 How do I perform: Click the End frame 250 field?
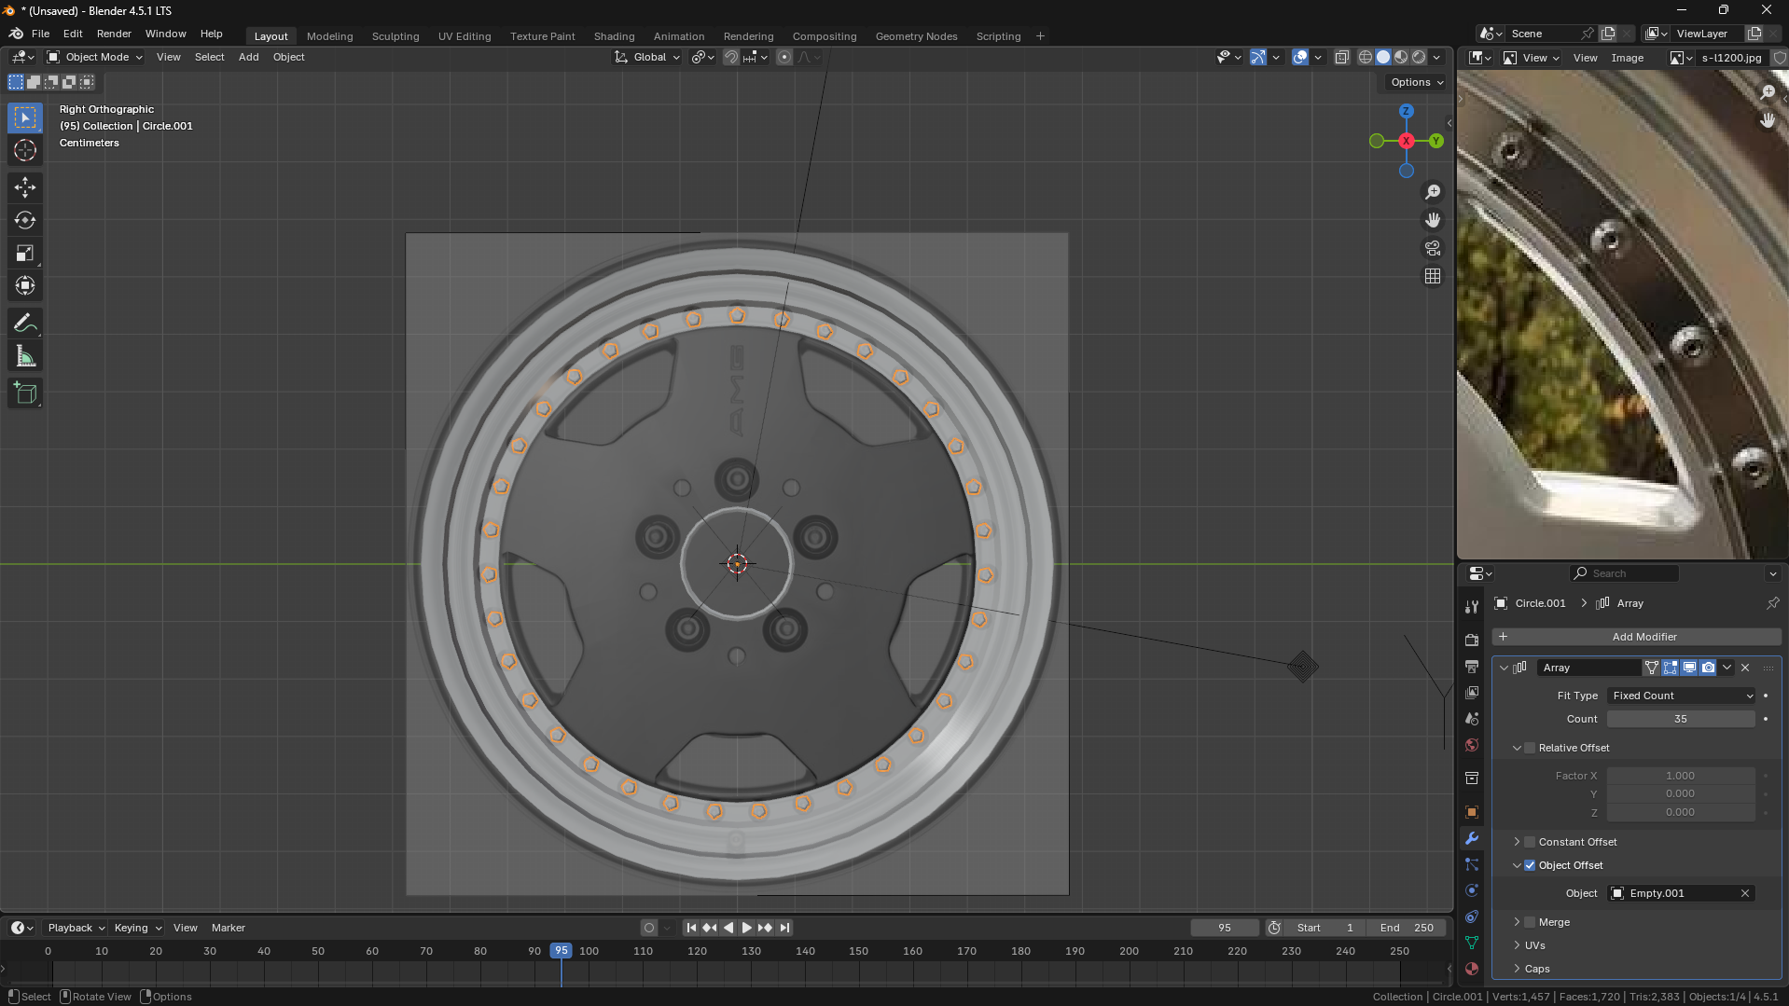pyautogui.click(x=1408, y=928)
